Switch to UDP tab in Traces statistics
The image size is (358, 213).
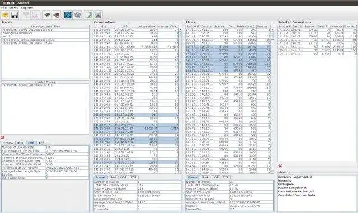[x=31, y=143]
